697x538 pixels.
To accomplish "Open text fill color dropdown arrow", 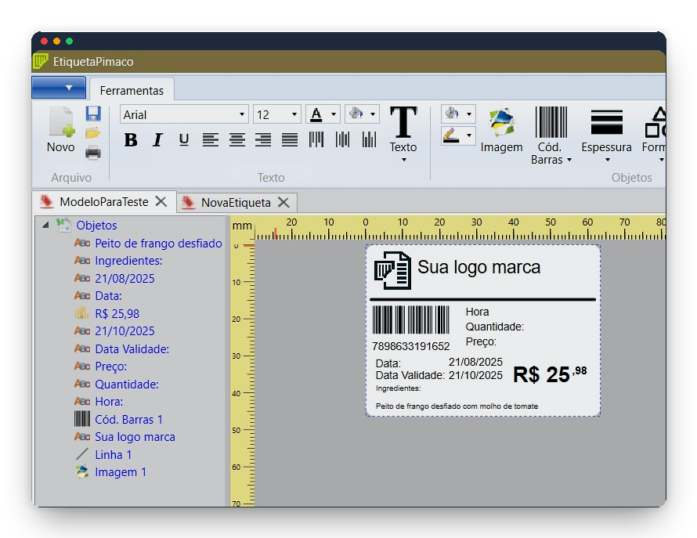I will [x=373, y=114].
